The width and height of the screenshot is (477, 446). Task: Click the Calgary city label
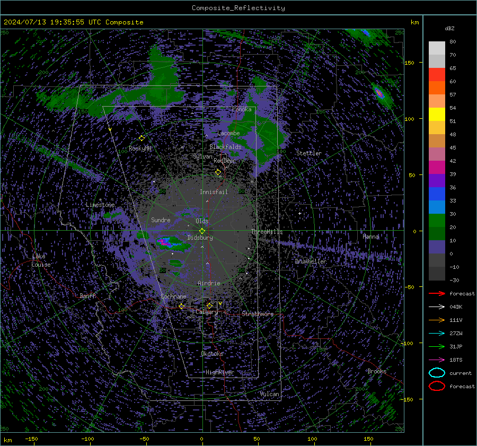coord(207,312)
